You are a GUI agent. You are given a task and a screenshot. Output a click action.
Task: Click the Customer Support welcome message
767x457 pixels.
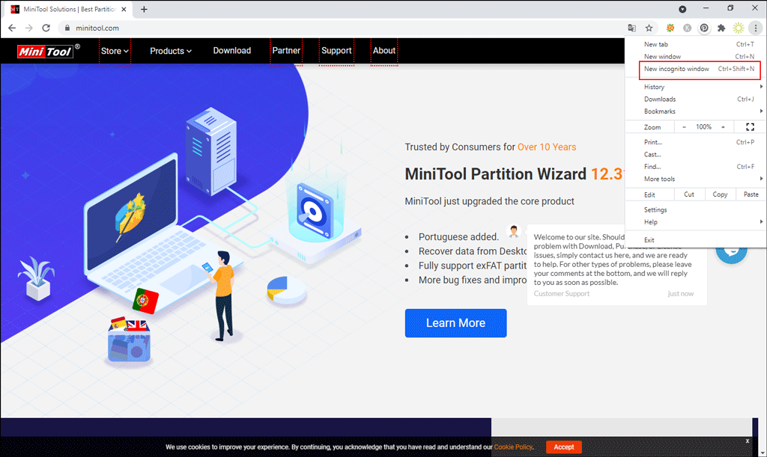click(x=613, y=260)
